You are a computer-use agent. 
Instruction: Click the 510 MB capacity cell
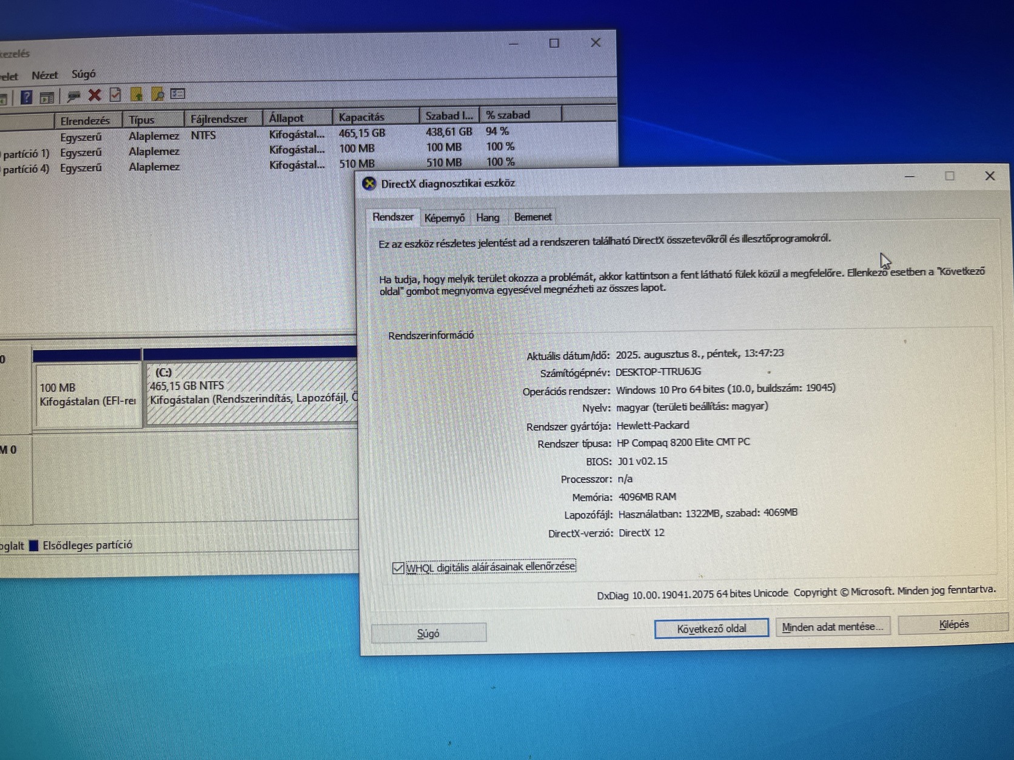357,164
